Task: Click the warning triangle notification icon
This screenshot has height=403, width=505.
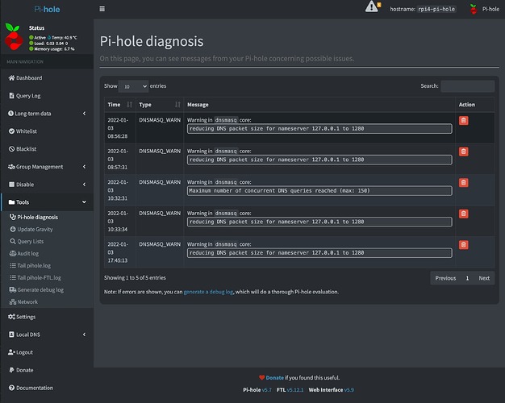Action: click(372, 7)
